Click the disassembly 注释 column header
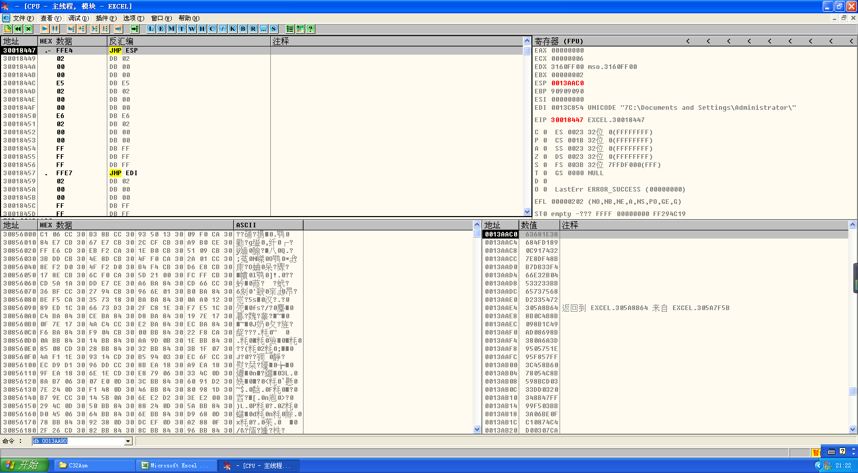858x473 pixels. (x=397, y=41)
